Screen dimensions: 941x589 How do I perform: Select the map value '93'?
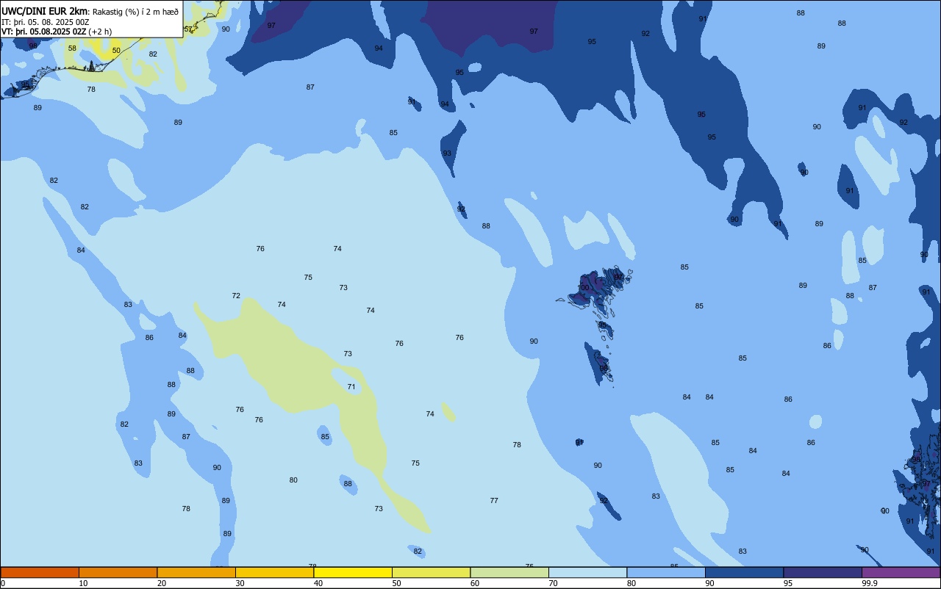coord(447,153)
